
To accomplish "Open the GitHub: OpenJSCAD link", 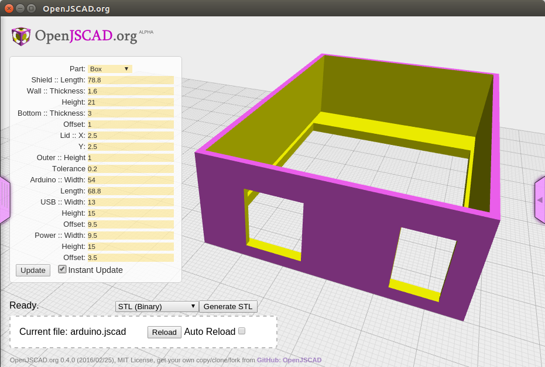I will (x=289, y=360).
